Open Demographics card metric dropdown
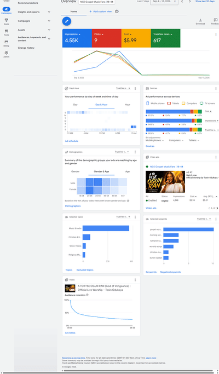This screenshot has height=374, width=219. [122, 152]
